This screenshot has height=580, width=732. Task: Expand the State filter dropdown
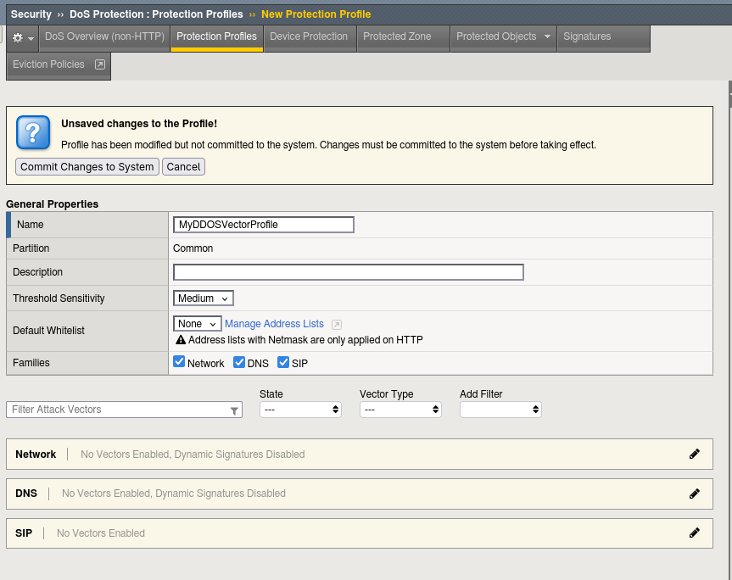(300, 410)
